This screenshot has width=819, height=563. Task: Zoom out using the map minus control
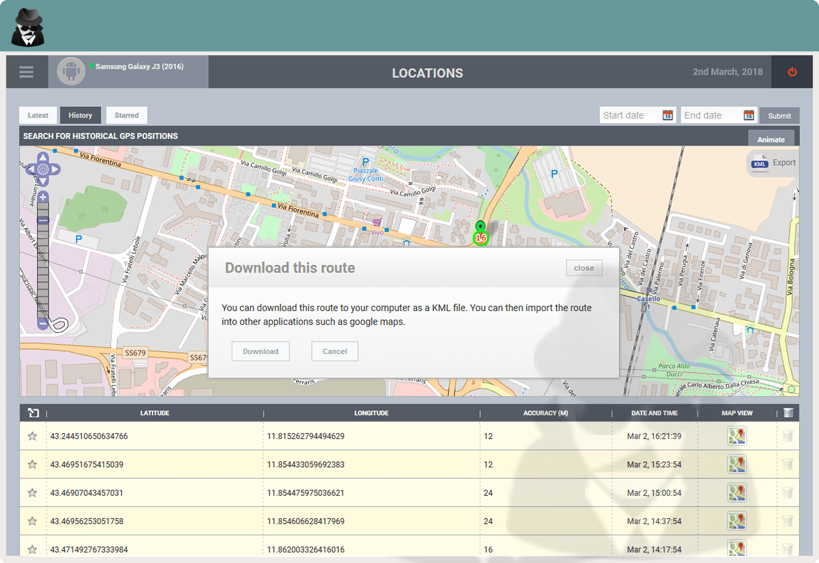[x=42, y=324]
